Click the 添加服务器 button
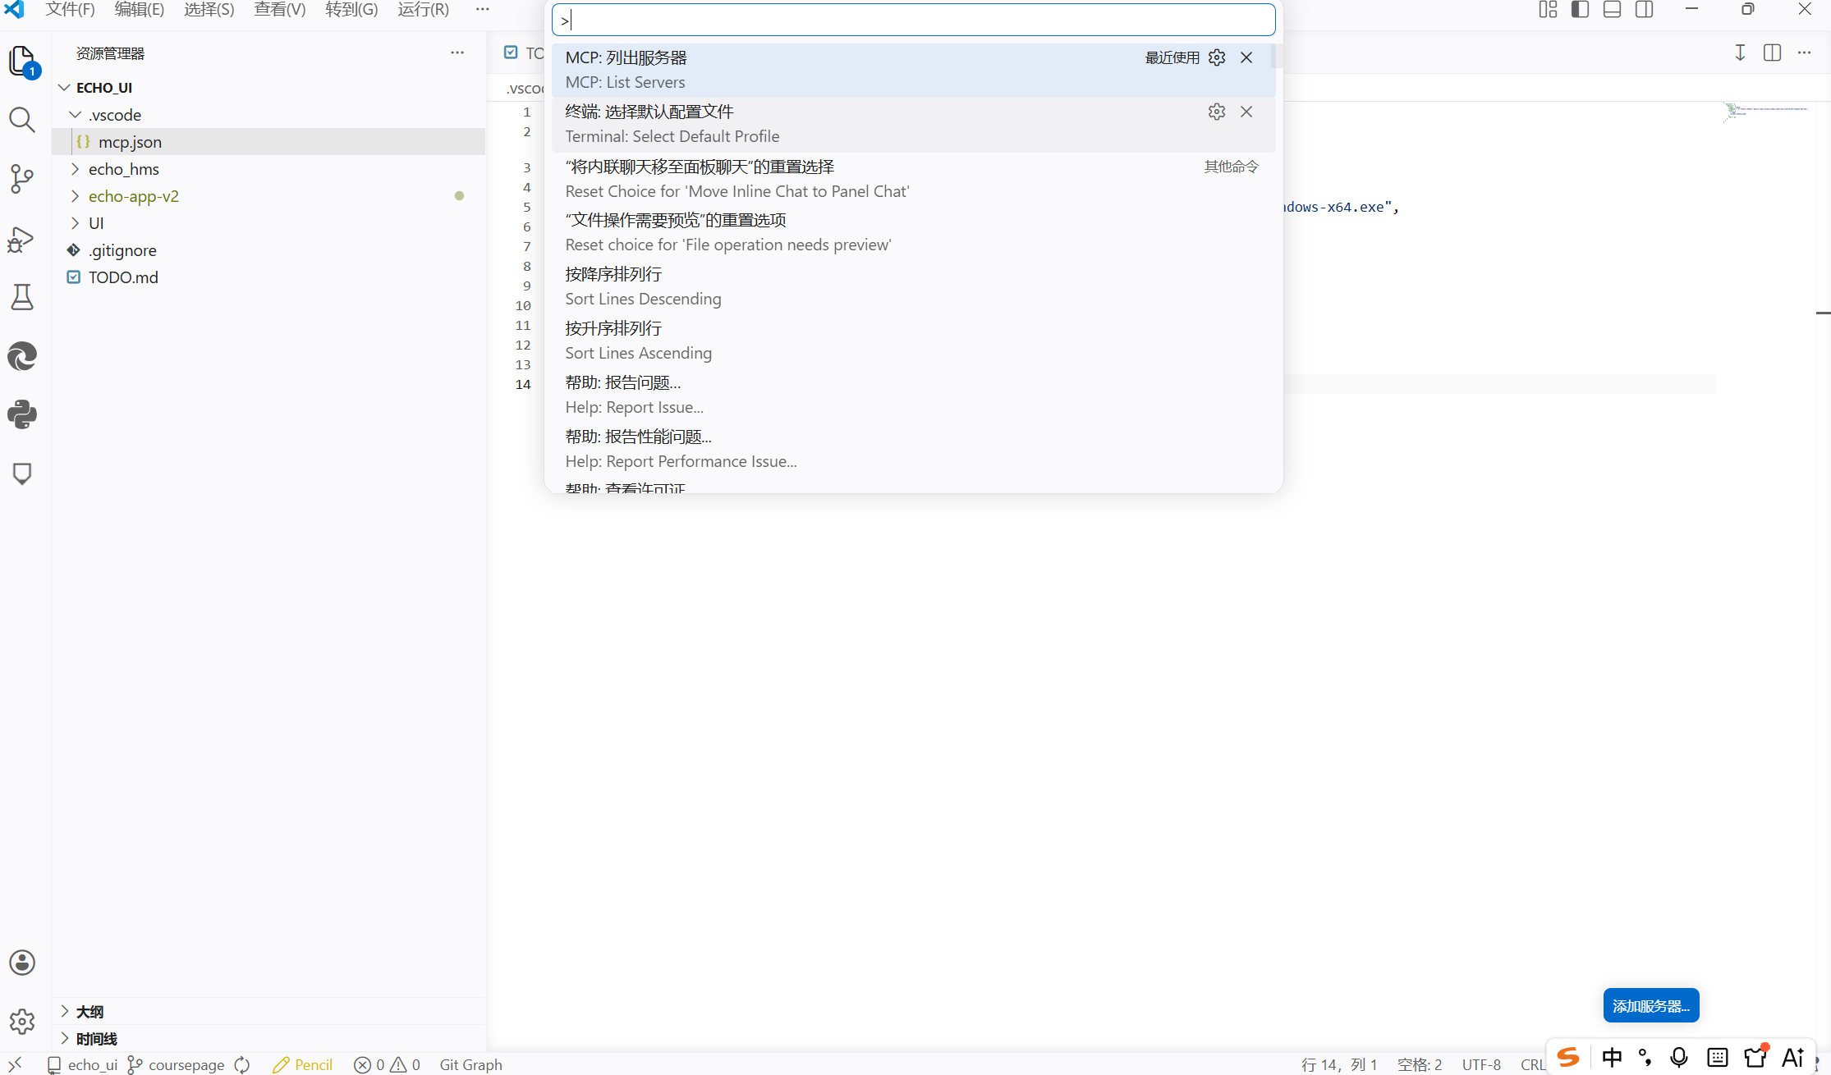This screenshot has height=1075, width=1831. tap(1650, 1005)
